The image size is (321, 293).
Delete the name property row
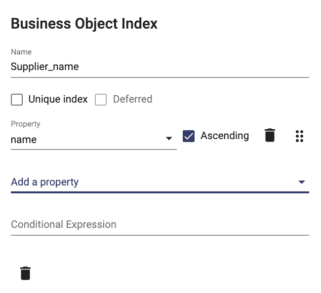coord(270,135)
